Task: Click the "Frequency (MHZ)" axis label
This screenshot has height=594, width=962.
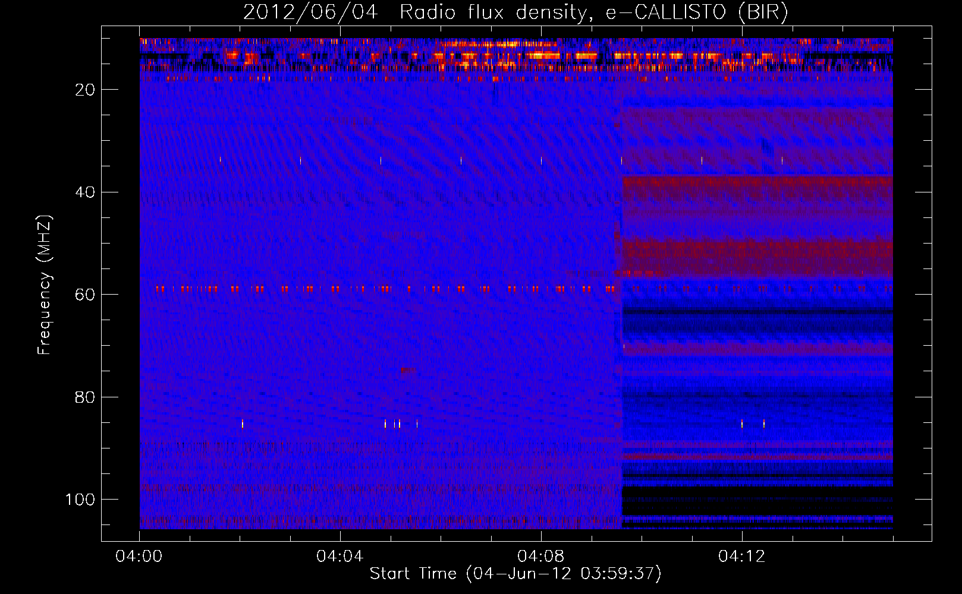Action: (x=45, y=285)
